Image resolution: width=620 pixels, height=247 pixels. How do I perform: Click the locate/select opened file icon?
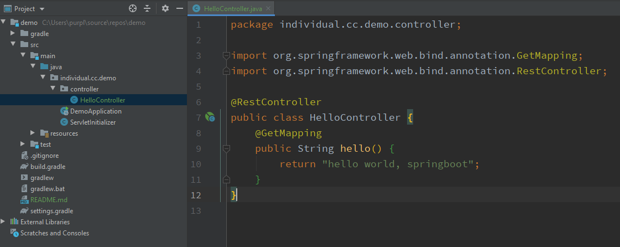coord(132,9)
